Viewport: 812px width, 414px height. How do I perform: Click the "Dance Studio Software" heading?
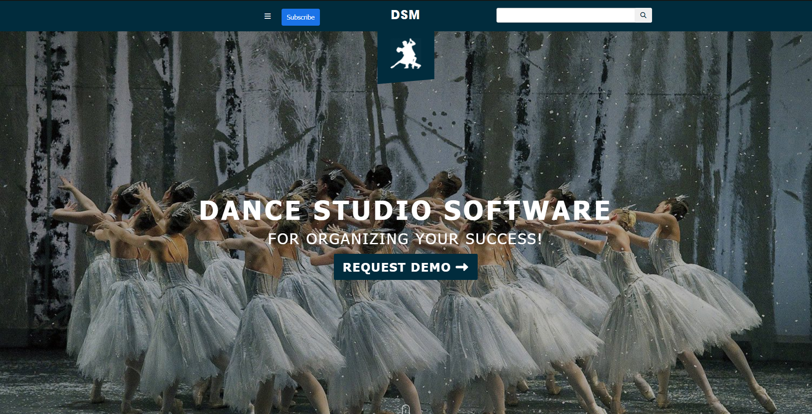(405, 210)
